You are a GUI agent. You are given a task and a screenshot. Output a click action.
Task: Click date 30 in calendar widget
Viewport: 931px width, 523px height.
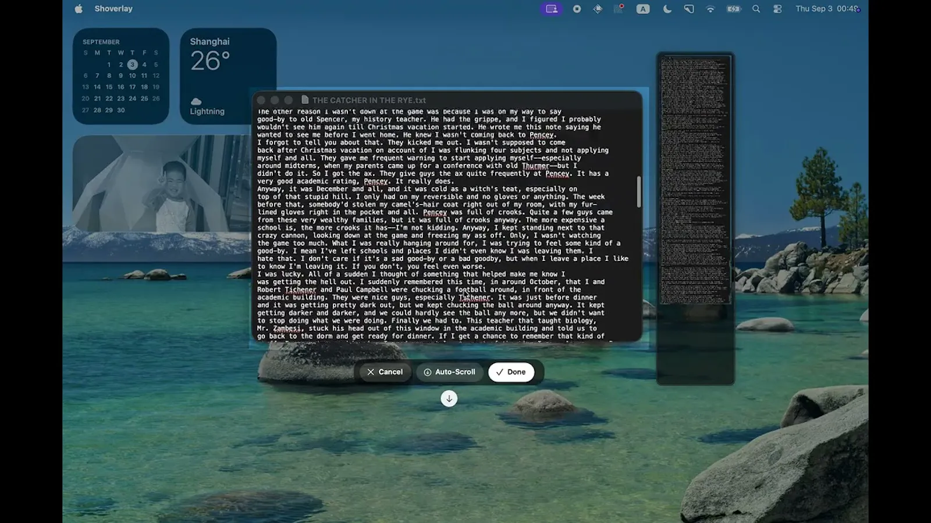coord(121,110)
